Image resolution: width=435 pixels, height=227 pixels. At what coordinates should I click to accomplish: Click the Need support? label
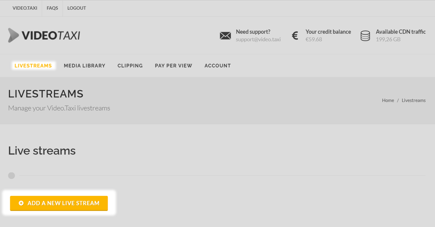pos(253,32)
